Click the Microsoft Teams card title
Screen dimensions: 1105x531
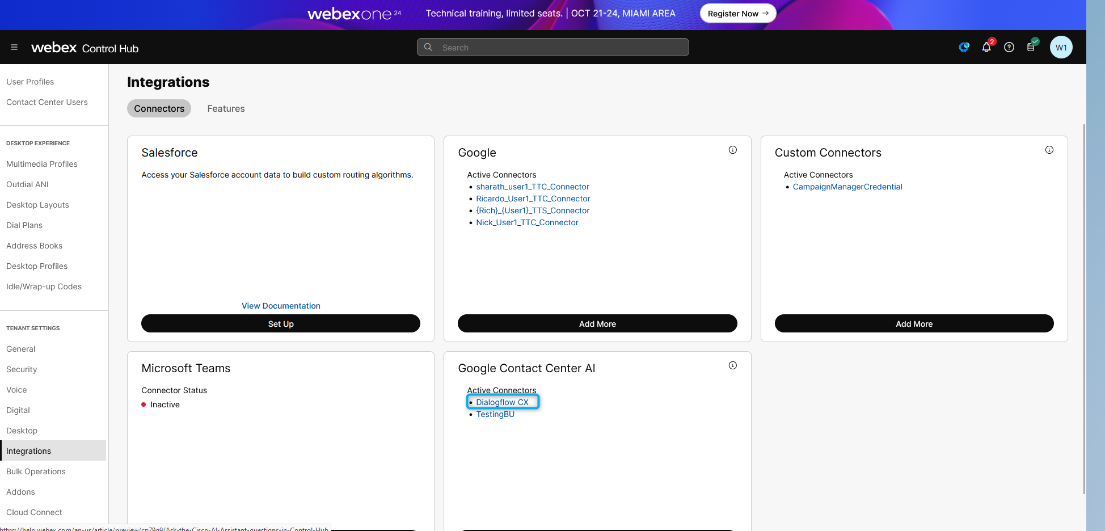(186, 368)
